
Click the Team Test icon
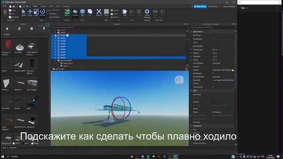[155, 13]
